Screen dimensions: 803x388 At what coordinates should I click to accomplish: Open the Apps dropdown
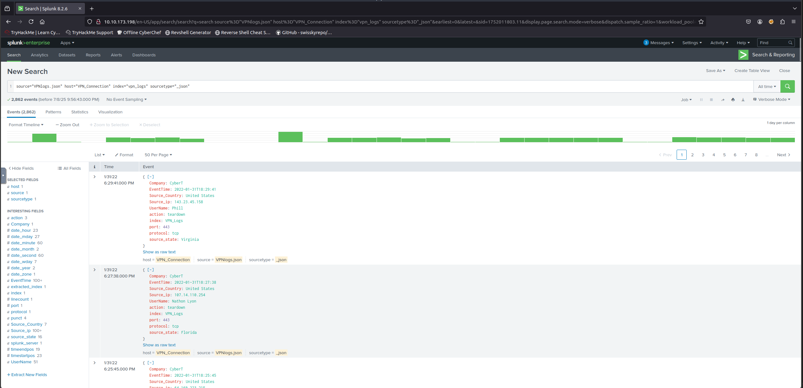tap(67, 43)
